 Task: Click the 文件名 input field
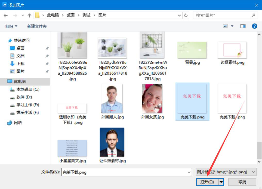(125, 172)
